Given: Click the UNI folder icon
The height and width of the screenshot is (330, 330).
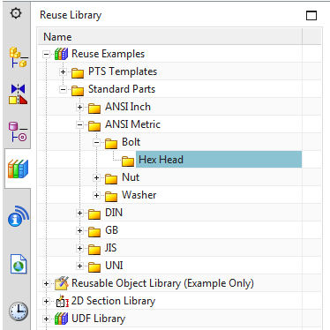Looking at the screenshot, I should (x=94, y=266).
